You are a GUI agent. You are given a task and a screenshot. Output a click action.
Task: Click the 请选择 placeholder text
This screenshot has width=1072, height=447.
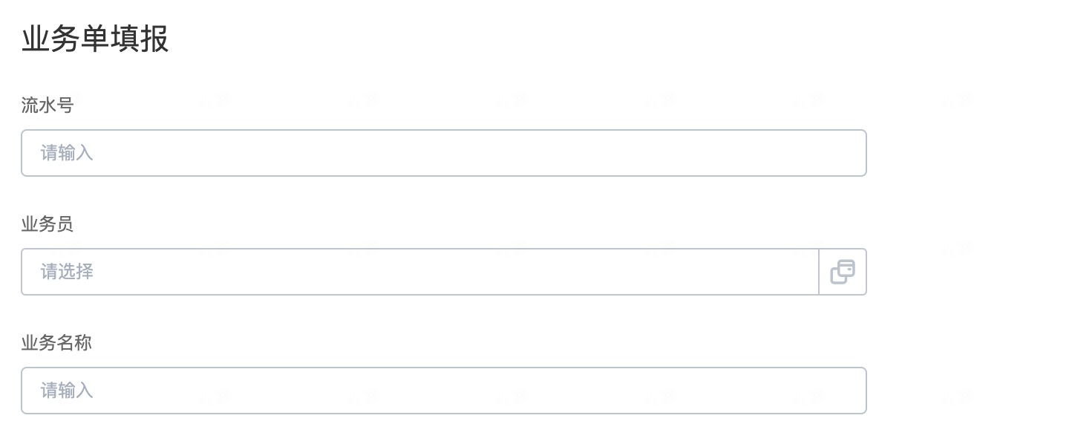click(67, 272)
